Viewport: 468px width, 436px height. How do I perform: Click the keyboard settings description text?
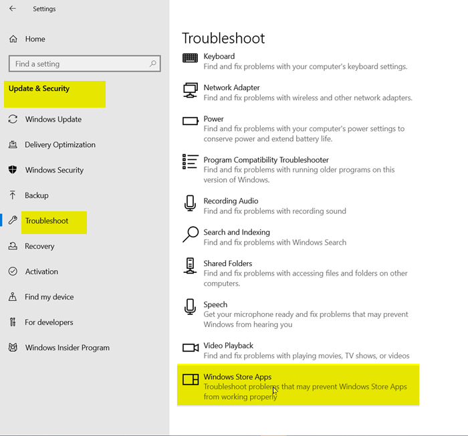coord(306,66)
